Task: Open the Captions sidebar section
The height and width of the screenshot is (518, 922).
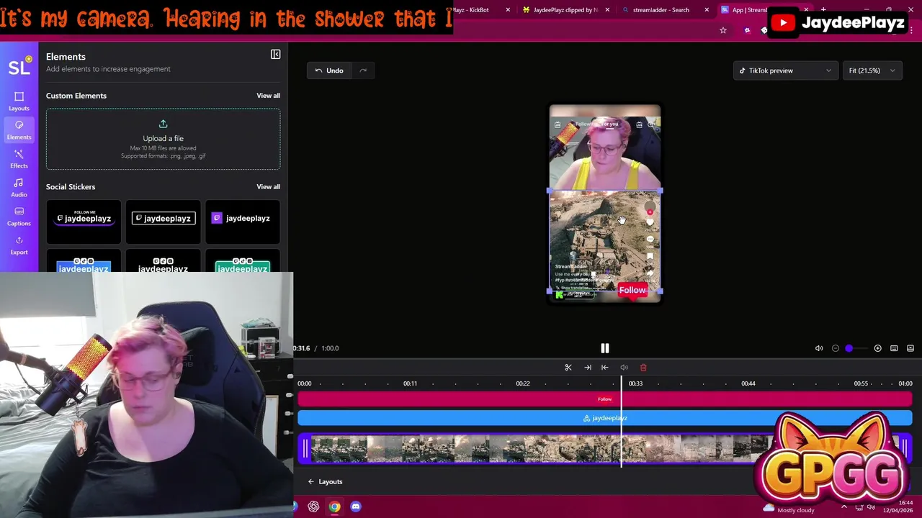Action: [19, 217]
